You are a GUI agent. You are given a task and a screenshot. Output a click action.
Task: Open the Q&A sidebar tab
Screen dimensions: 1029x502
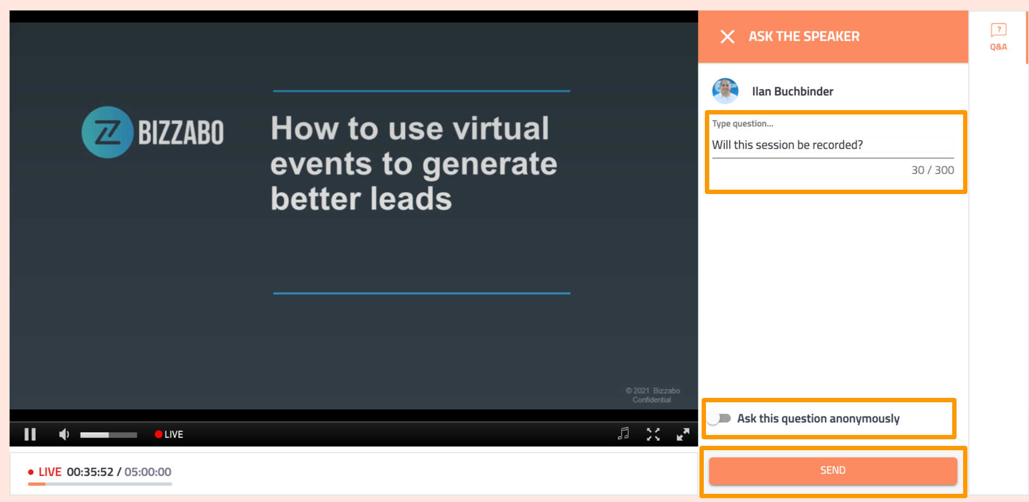pyautogui.click(x=998, y=37)
